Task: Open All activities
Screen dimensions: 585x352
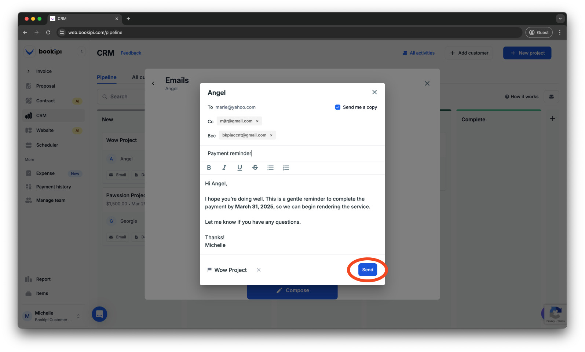Action: click(x=418, y=53)
